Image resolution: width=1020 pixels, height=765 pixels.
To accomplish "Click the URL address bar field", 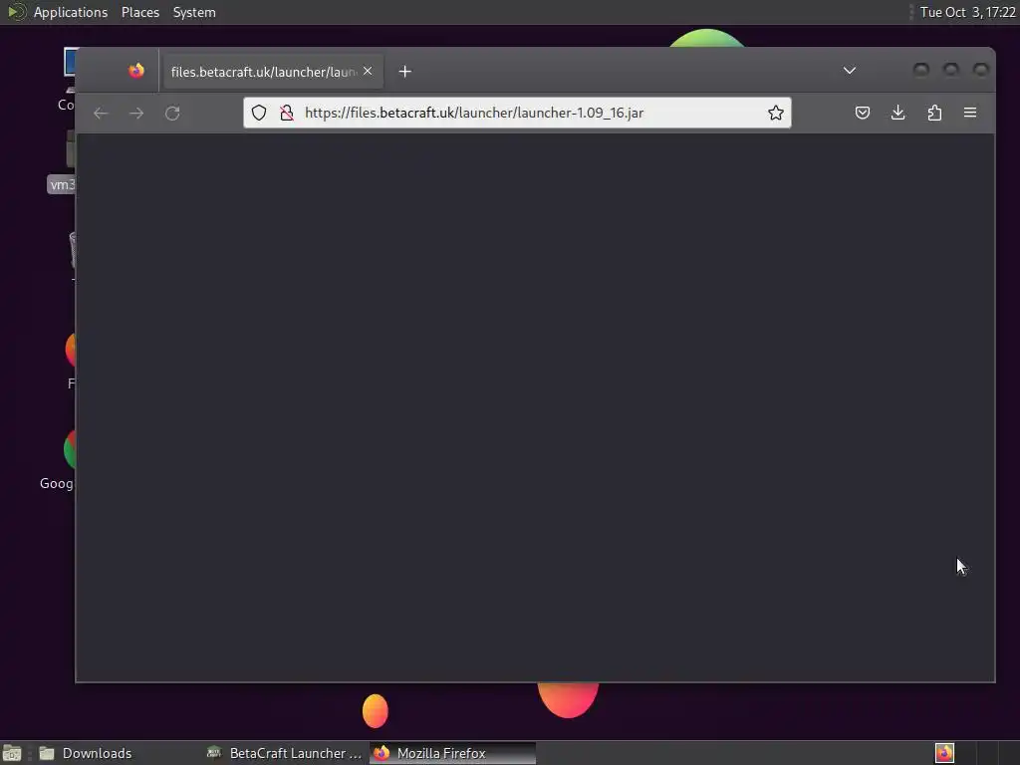I will [517, 113].
